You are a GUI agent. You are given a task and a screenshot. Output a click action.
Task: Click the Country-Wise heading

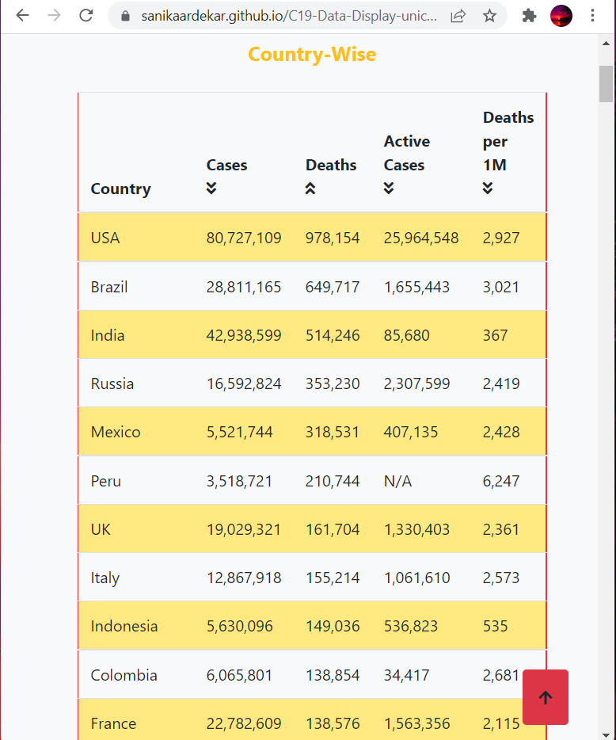[x=312, y=55]
